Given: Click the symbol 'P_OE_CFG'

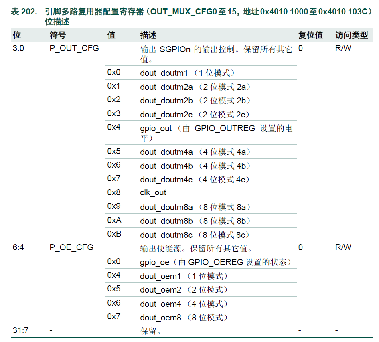Looking at the screenshot, I should (71, 247).
